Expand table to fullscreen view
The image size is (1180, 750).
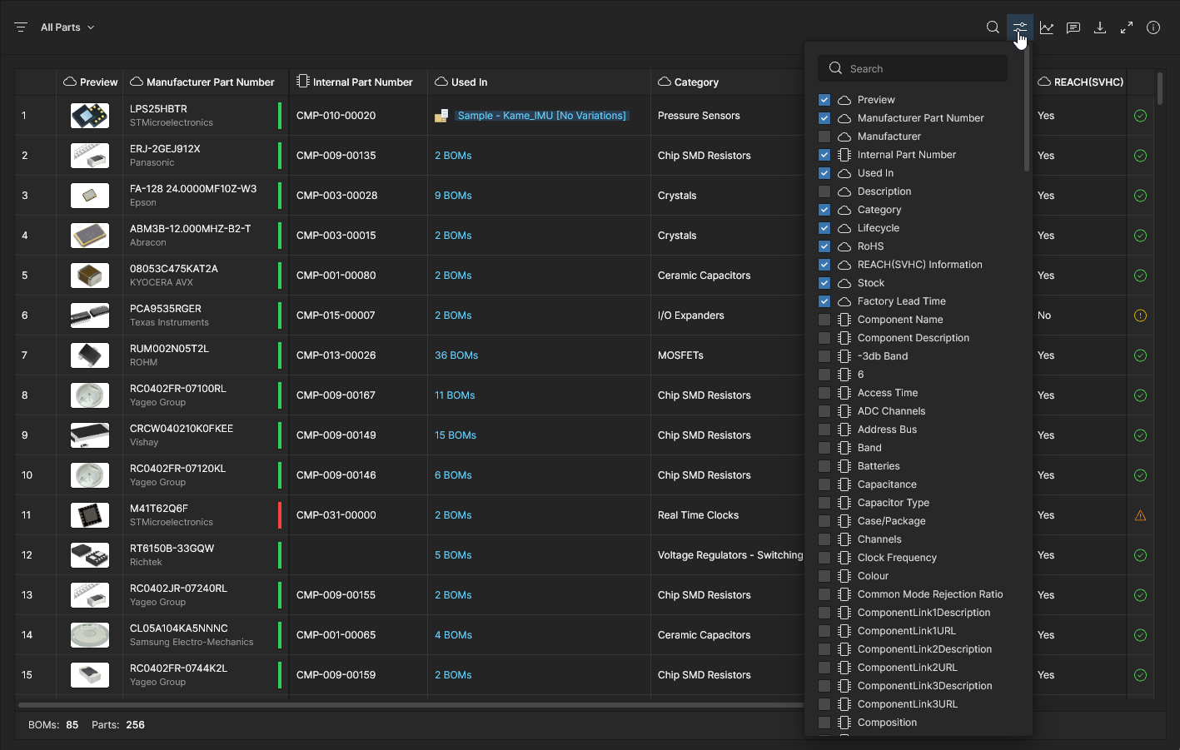1127,27
